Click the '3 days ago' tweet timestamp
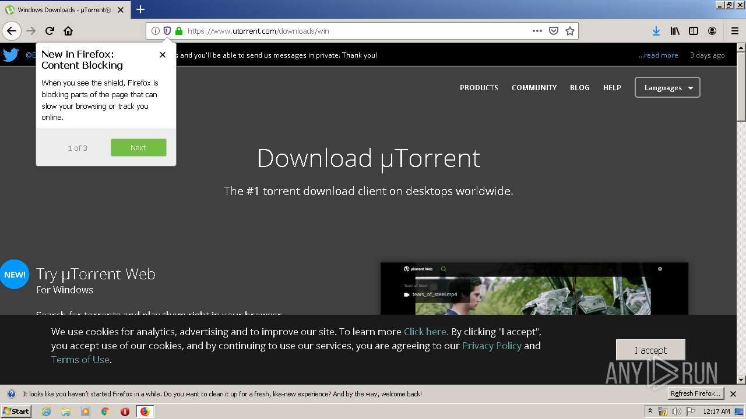746x419 pixels. click(708, 55)
